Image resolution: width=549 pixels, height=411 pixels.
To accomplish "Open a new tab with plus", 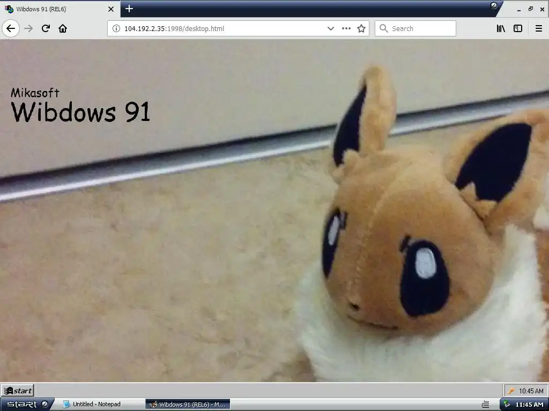I will tap(129, 9).
